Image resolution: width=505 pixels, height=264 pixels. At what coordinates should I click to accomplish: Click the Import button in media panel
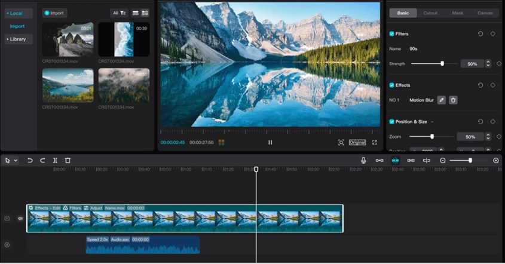pos(54,13)
